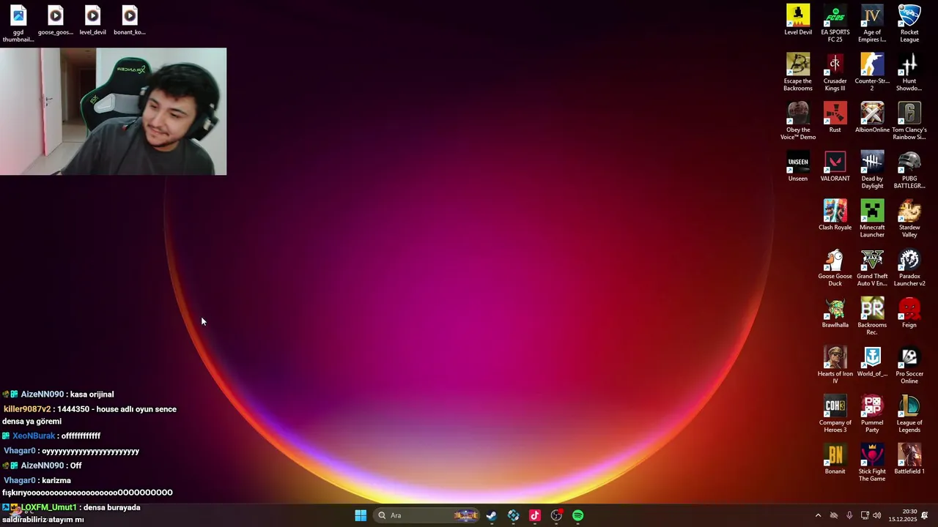Select Stardew Valley shortcut
Image resolution: width=938 pixels, height=527 pixels.
click(909, 218)
